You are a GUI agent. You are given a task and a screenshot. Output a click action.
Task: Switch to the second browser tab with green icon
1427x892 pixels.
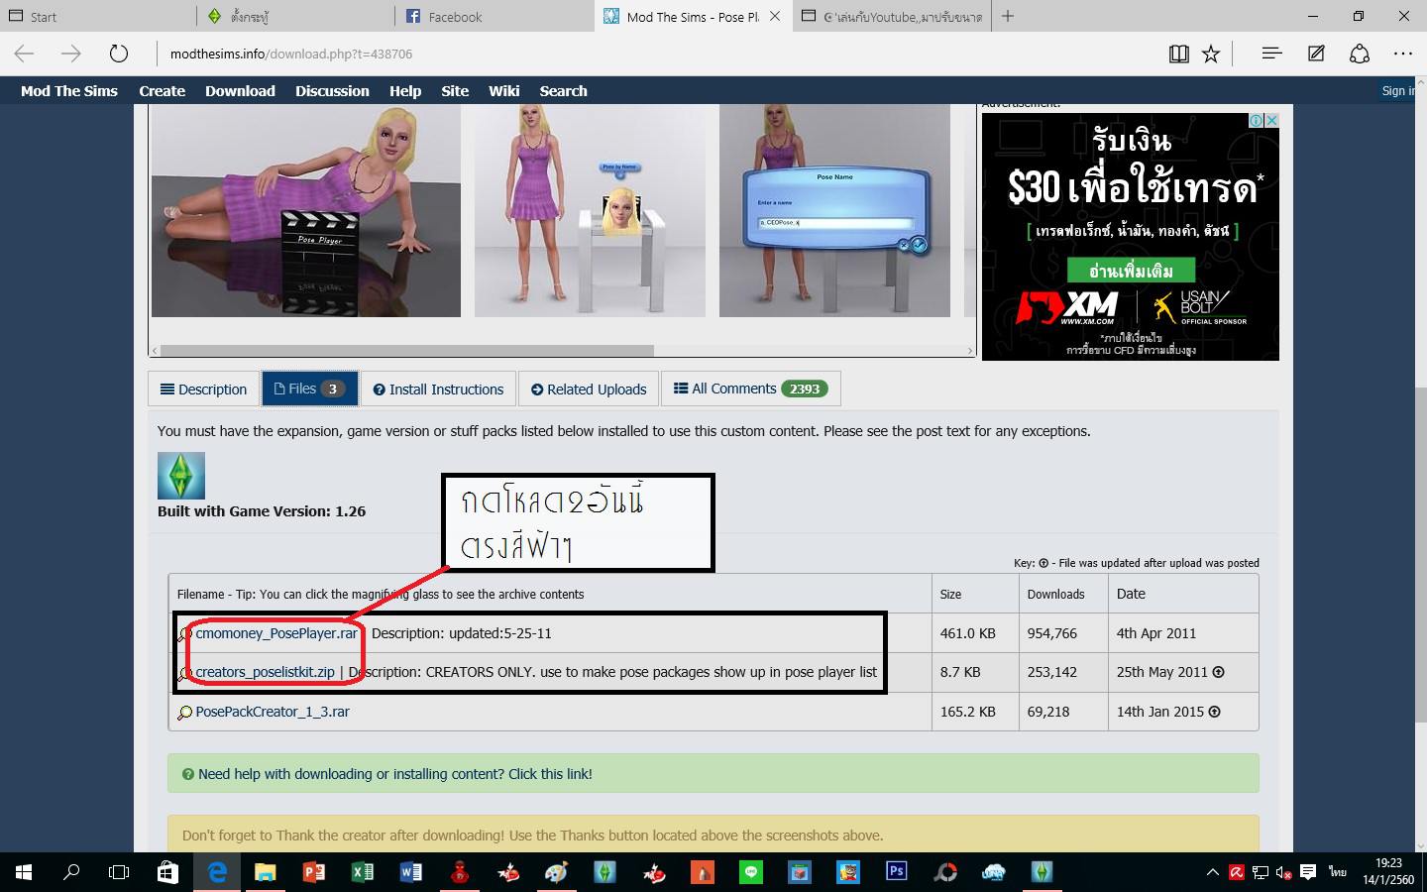tap(296, 16)
